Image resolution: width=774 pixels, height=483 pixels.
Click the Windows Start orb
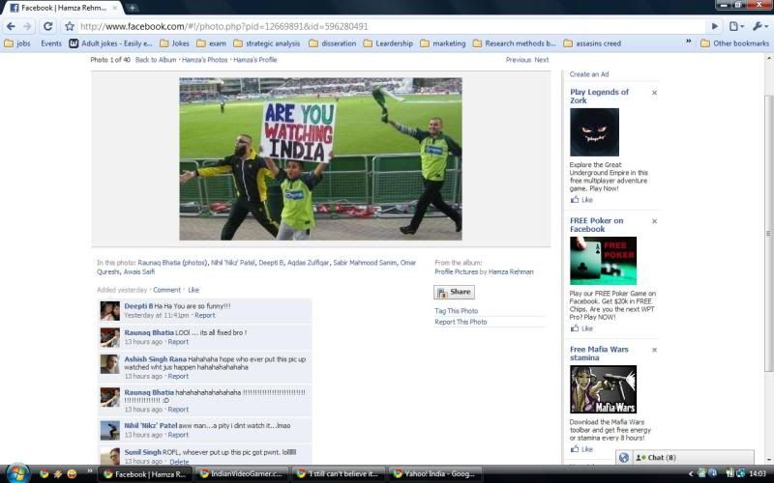click(x=17, y=473)
